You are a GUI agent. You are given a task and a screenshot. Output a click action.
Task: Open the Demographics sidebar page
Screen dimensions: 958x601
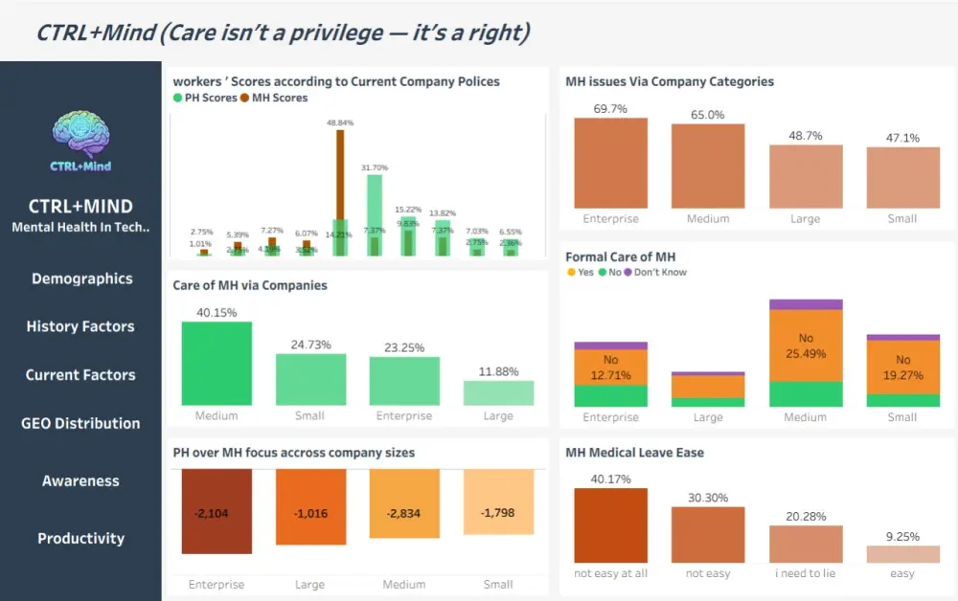(81, 278)
